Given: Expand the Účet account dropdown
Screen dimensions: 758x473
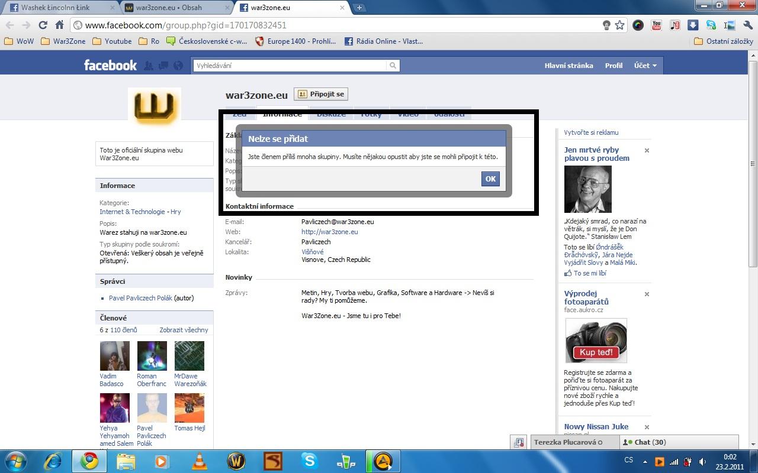Looking at the screenshot, I should [x=645, y=66].
